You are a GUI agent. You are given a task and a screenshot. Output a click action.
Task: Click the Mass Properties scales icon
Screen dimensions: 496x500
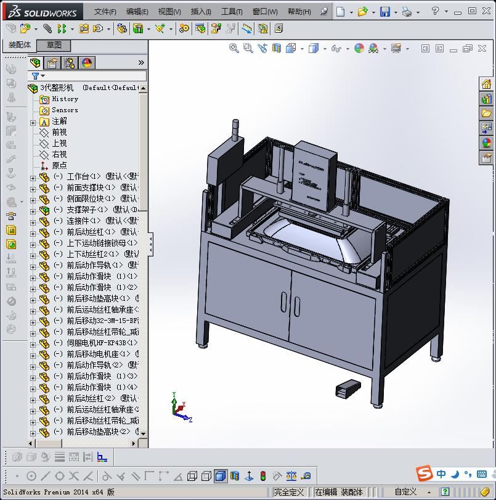(291, 476)
